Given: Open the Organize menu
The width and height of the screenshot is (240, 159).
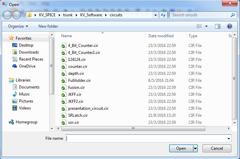Looking at the screenshot, I should [18, 26].
